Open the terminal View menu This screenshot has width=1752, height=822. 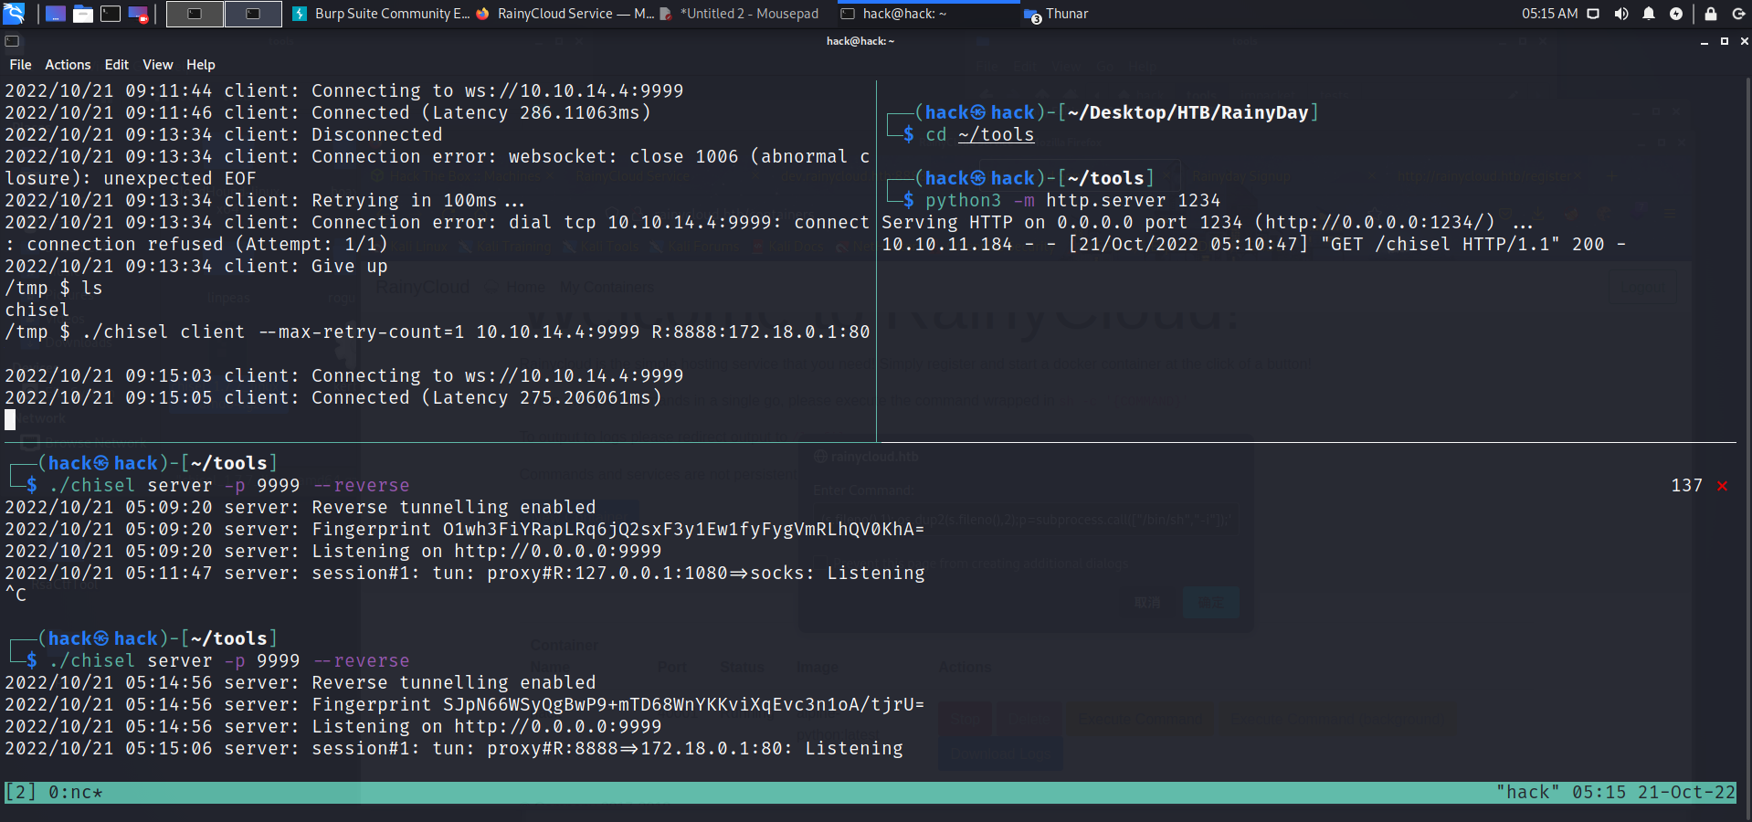coord(157,65)
